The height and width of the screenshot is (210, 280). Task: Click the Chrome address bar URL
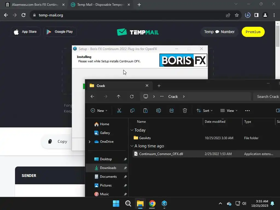[x=51, y=15]
